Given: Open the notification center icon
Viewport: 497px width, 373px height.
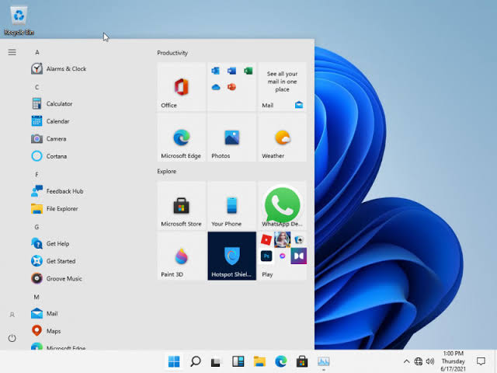Looking at the screenshot, I should (x=481, y=361).
